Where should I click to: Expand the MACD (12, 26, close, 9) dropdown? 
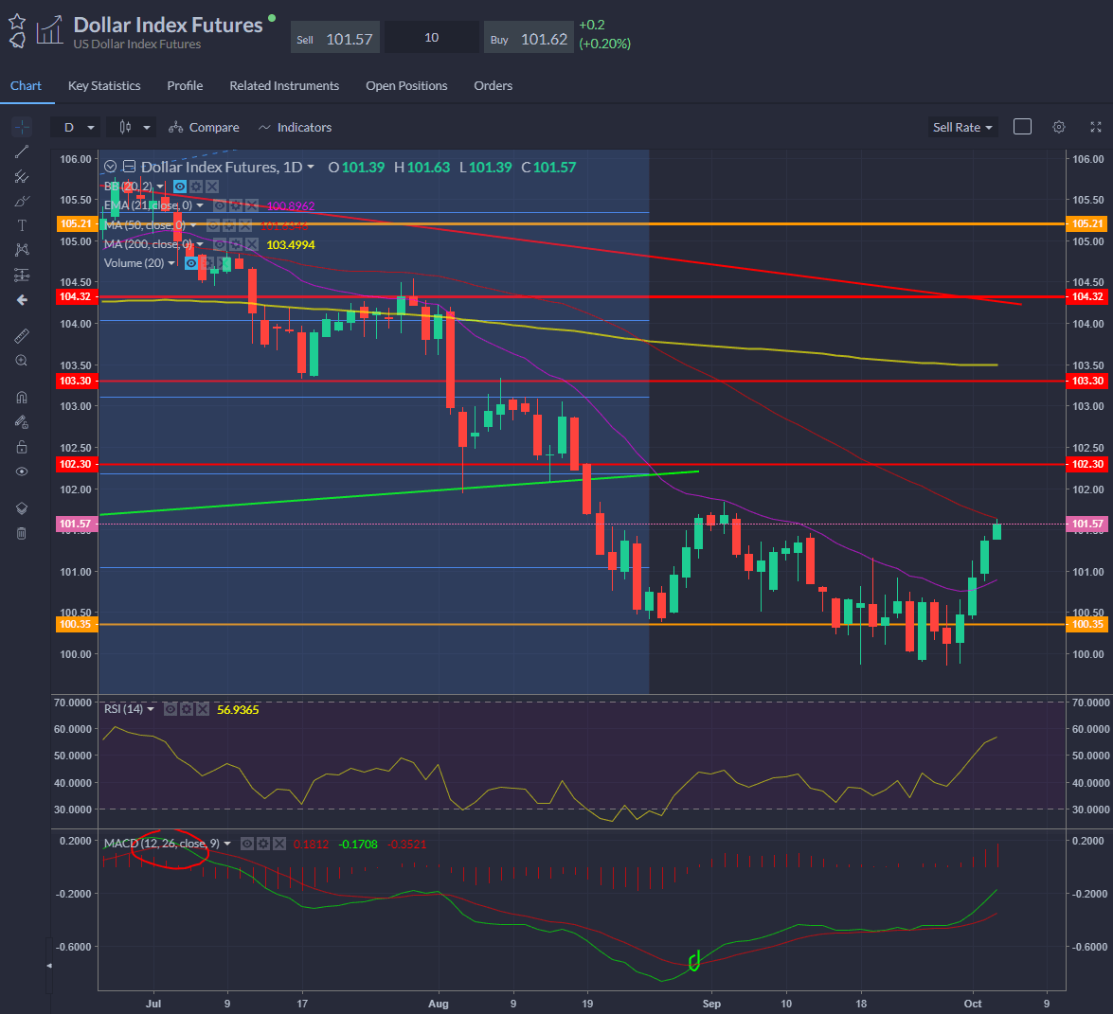(227, 844)
